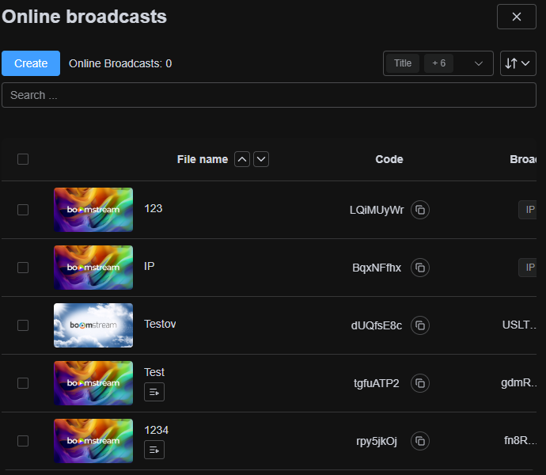Sort File name ascending with up arrow
The image size is (546, 475).
pos(242,159)
